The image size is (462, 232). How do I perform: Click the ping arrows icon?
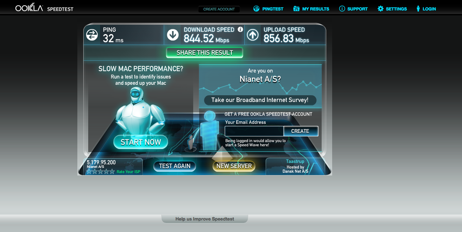[92, 35]
